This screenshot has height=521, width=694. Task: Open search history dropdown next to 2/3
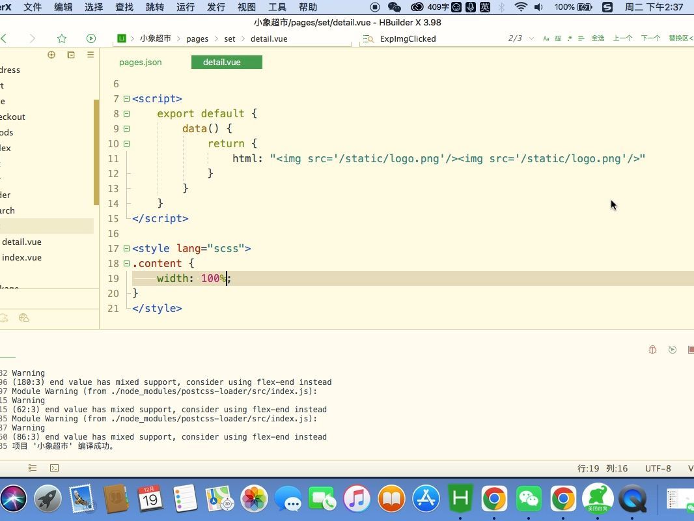(x=531, y=38)
